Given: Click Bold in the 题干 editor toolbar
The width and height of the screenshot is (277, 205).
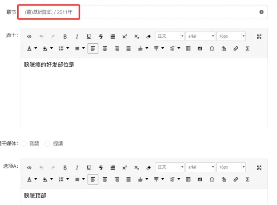Looking at the screenshot, I should [65, 36].
